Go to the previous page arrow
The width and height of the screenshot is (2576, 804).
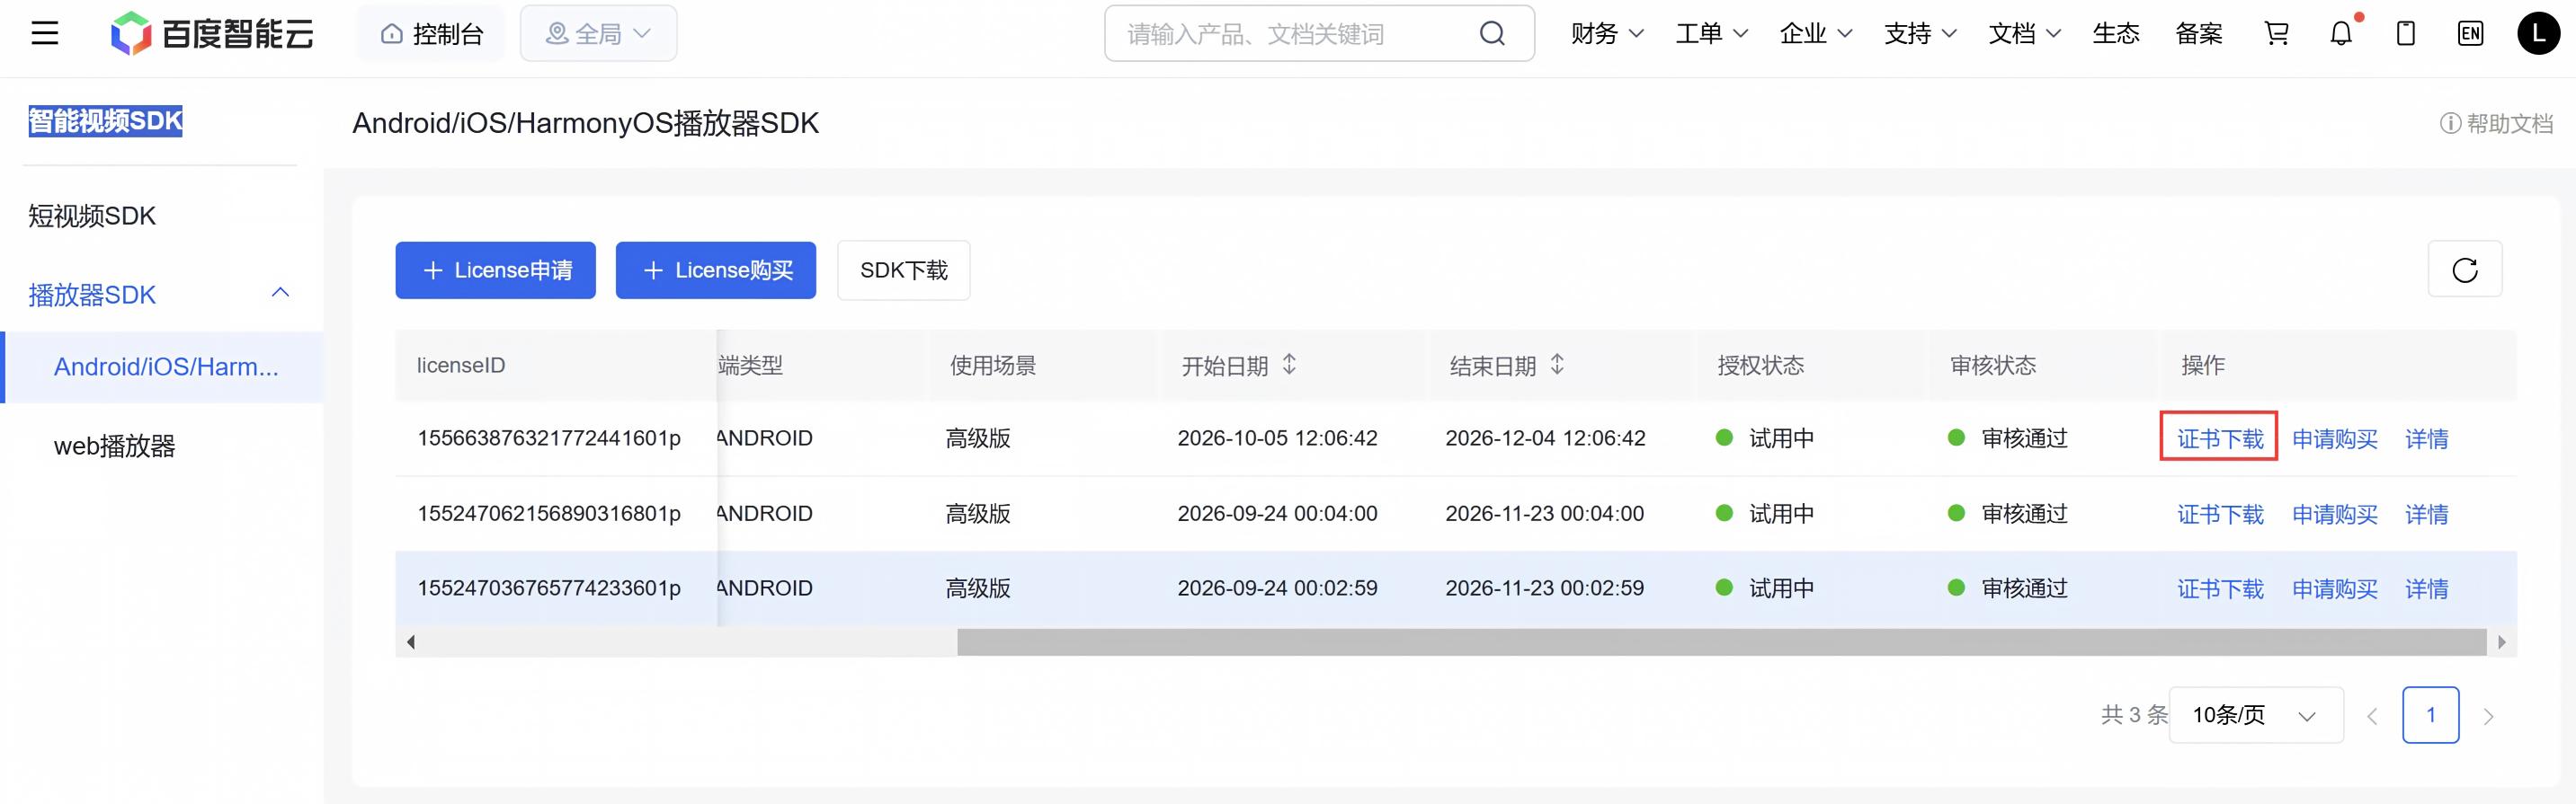(2372, 716)
